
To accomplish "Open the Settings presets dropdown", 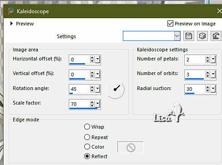I will (177, 36).
